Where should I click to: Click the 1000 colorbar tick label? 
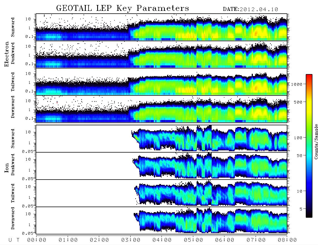(x=297, y=84)
